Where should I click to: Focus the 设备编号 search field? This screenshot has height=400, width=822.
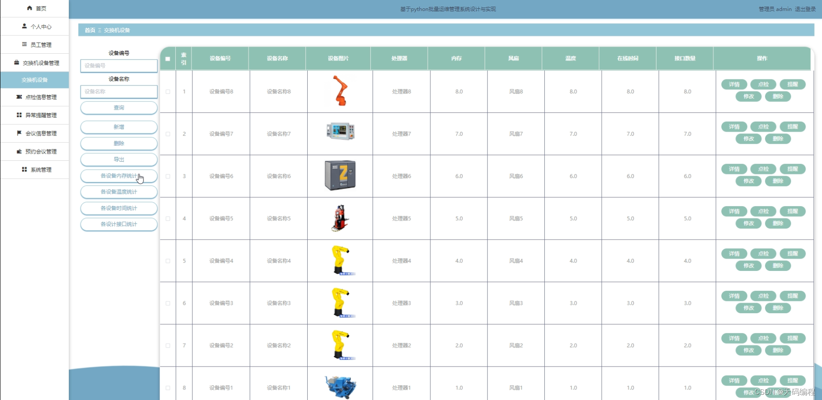click(119, 66)
